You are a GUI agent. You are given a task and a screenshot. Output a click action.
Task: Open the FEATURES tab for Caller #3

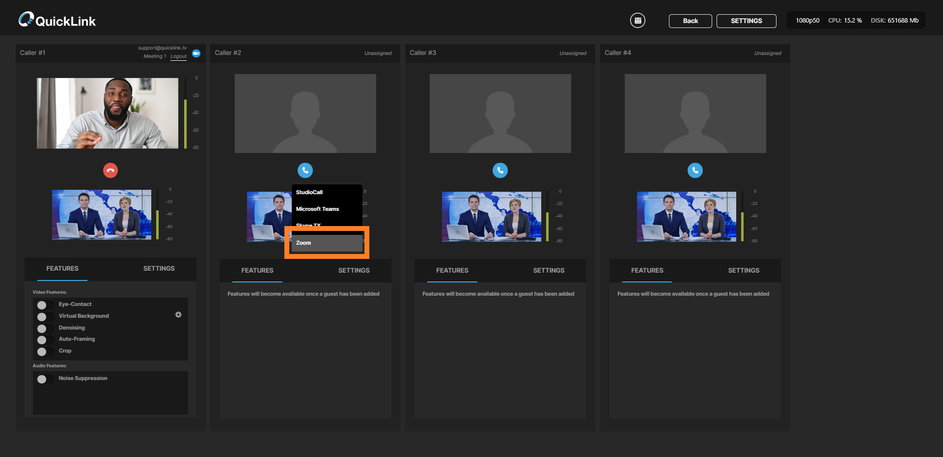pyautogui.click(x=452, y=271)
